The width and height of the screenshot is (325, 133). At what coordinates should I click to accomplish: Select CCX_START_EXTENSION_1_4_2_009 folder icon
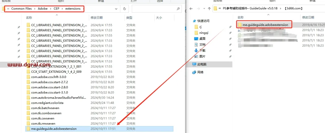coord(28,72)
